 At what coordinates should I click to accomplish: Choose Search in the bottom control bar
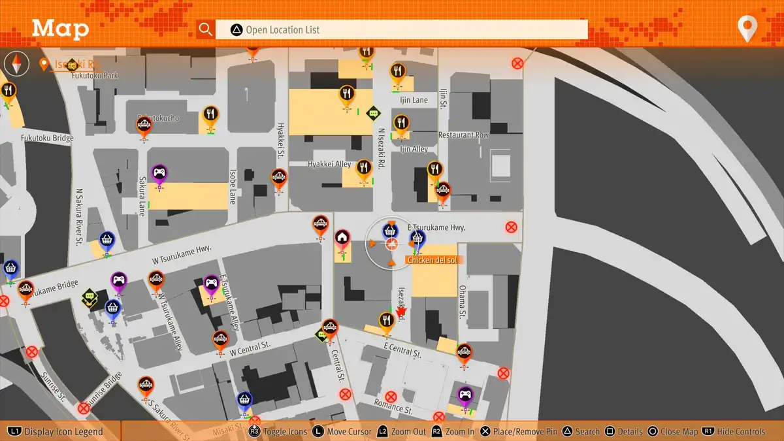click(x=581, y=432)
